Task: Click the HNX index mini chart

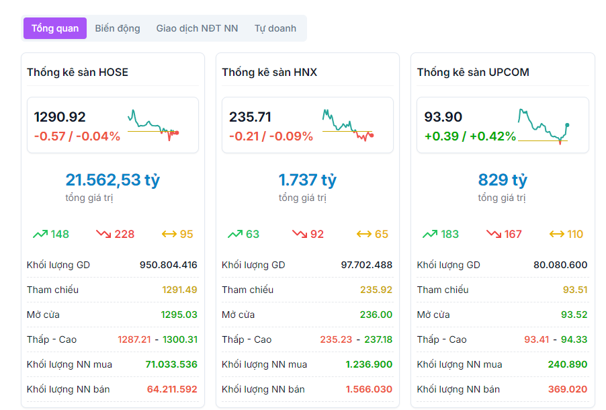Action: pyautogui.click(x=348, y=125)
